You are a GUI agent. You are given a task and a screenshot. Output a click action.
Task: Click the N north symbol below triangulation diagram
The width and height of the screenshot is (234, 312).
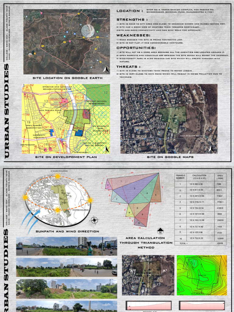click(x=160, y=231)
